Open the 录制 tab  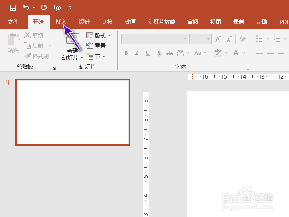tap(239, 22)
